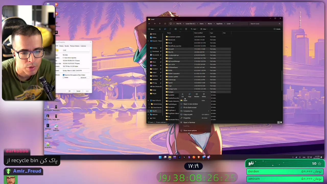Click the folder name field in Local Properties
This screenshot has height=184, width=327.
[x=76, y=50]
